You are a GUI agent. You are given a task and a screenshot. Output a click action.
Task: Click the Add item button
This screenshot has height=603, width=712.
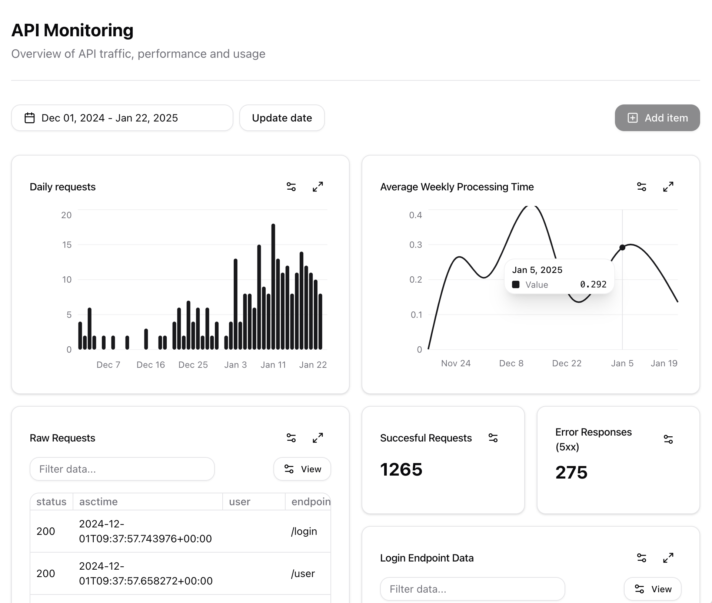tap(658, 118)
